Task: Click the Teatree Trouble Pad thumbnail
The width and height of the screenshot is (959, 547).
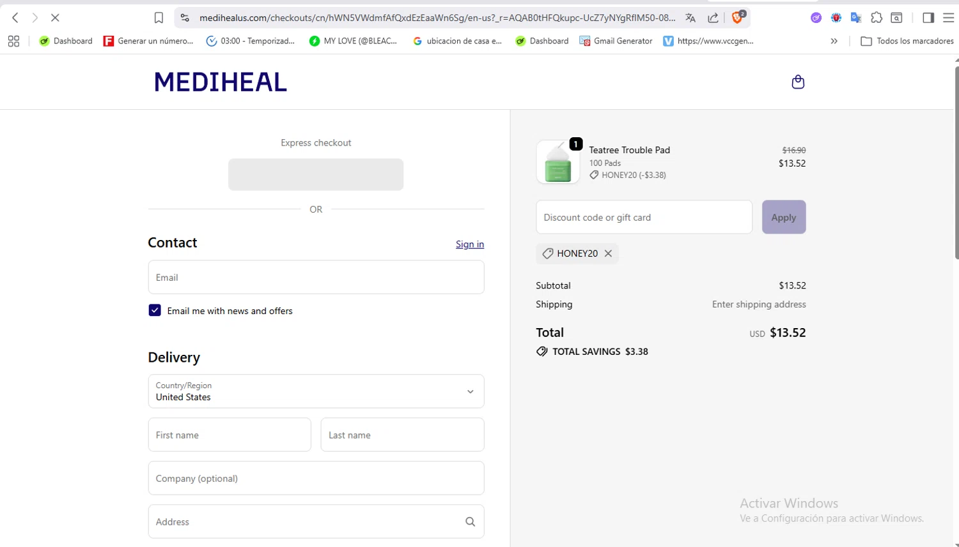Action: pos(557,162)
